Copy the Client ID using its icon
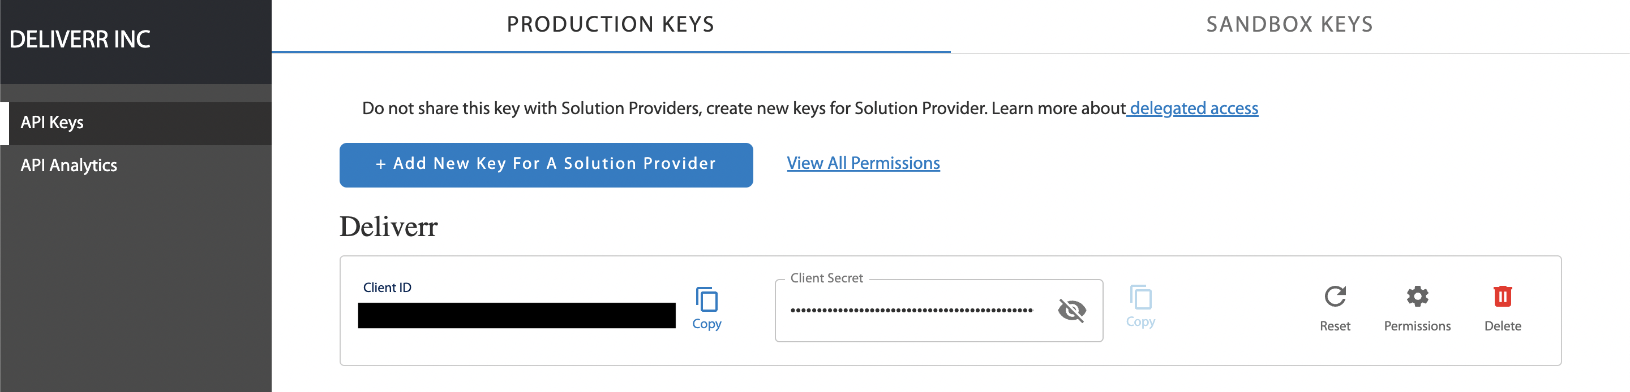This screenshot has width=1630, height=392. pos(706,299)
